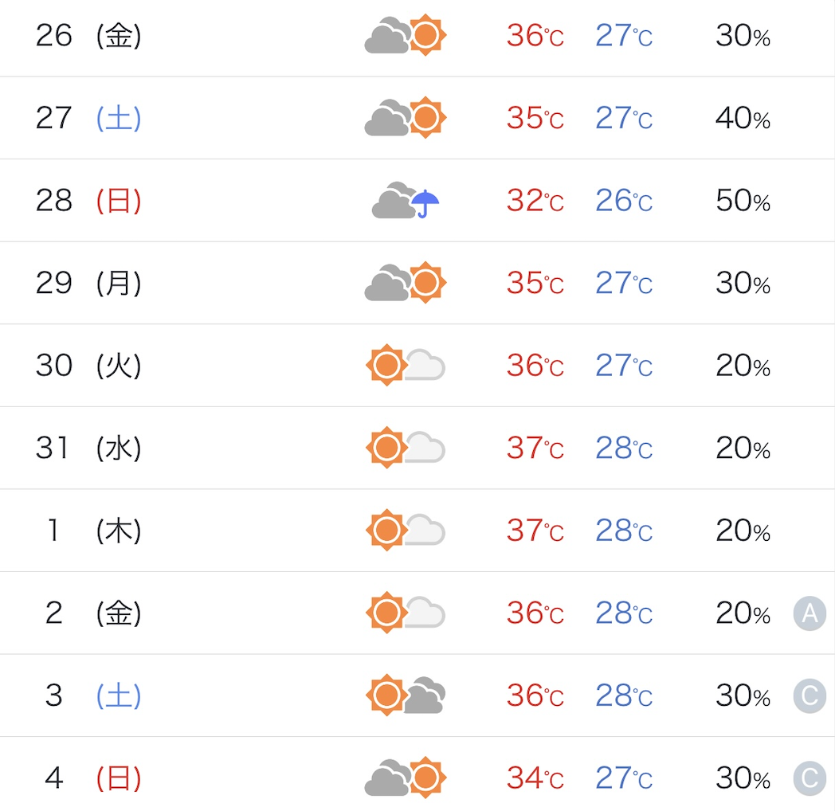
Task: Click the reliability badge C on day 4
Action: click(x=810, y=778)
